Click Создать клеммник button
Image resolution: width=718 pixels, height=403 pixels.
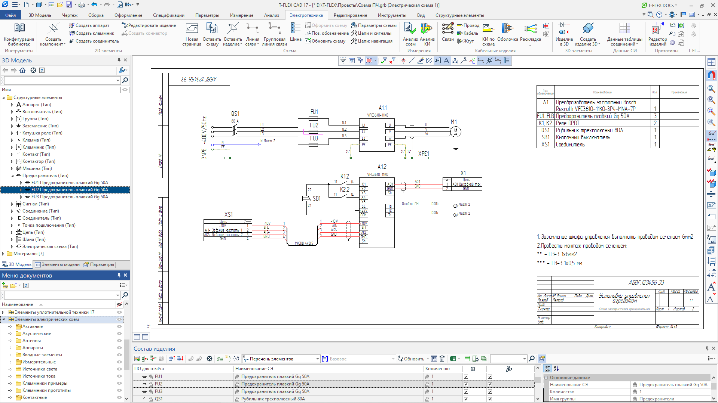click(x=92, y=33)
